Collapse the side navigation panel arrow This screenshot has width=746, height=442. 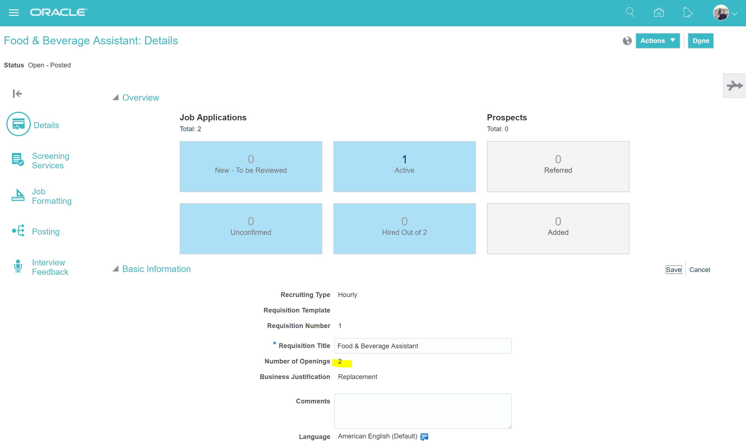click(17, 94)
